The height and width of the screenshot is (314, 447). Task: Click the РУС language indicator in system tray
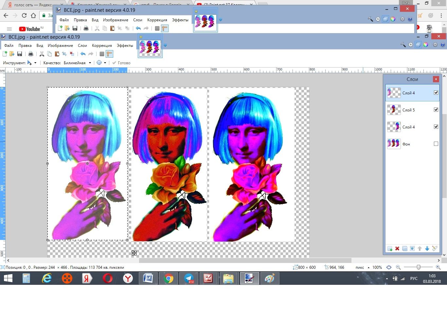[x=414, y=279]
